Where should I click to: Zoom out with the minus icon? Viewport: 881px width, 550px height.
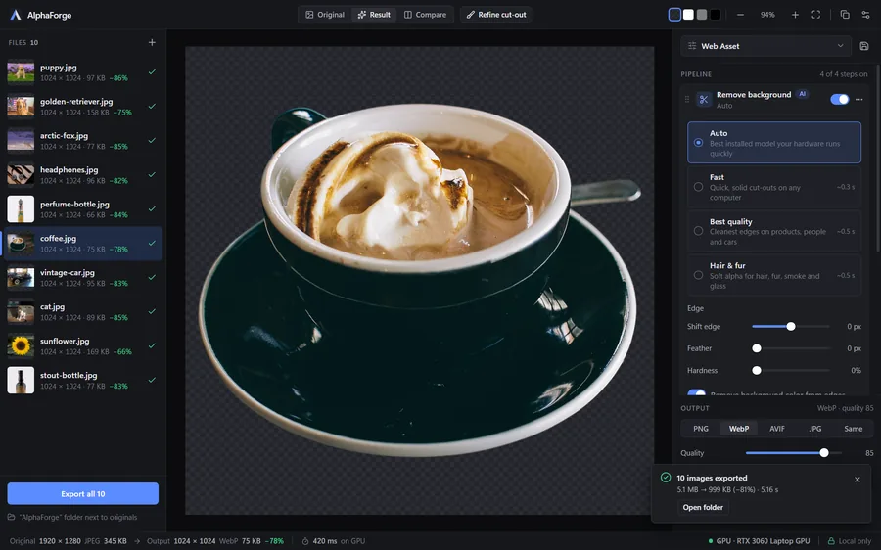coord(741,15)
